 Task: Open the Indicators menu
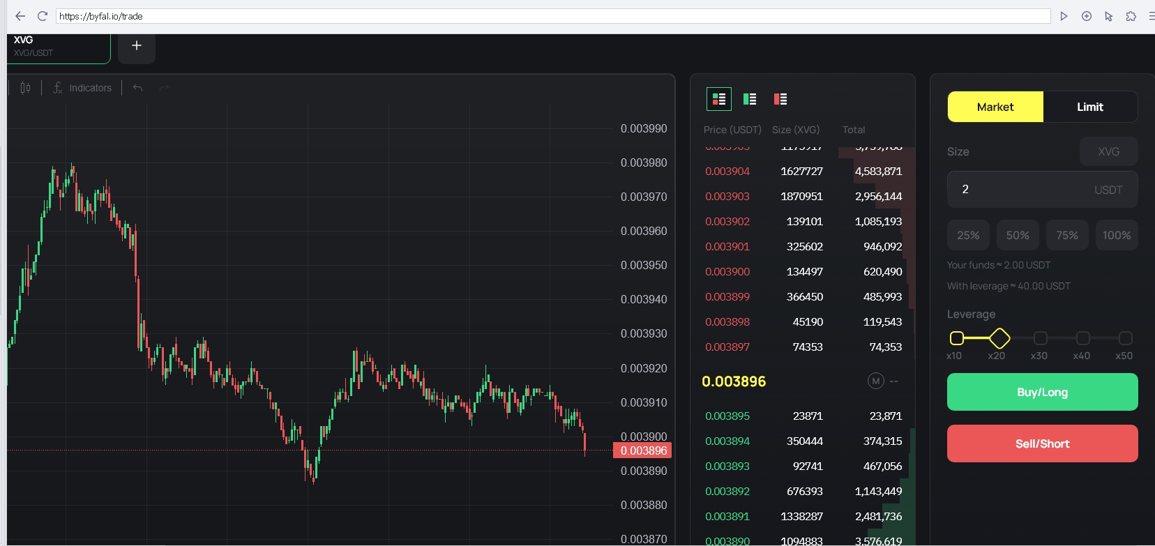point(82,88)
